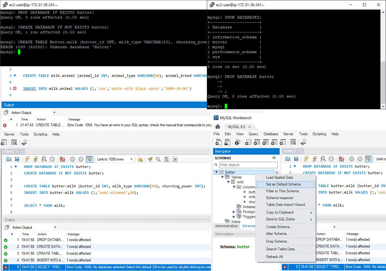Create a new SQL tab from toolbar
Image resolution: width=386 pixels, height=271 pixels.
pyautogui.click(x=219, y=142)
